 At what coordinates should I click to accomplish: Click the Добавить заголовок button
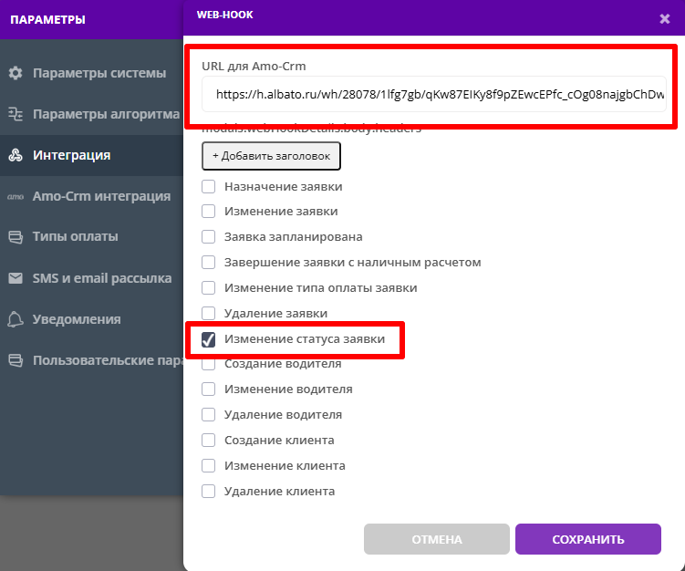coord(271,156)
